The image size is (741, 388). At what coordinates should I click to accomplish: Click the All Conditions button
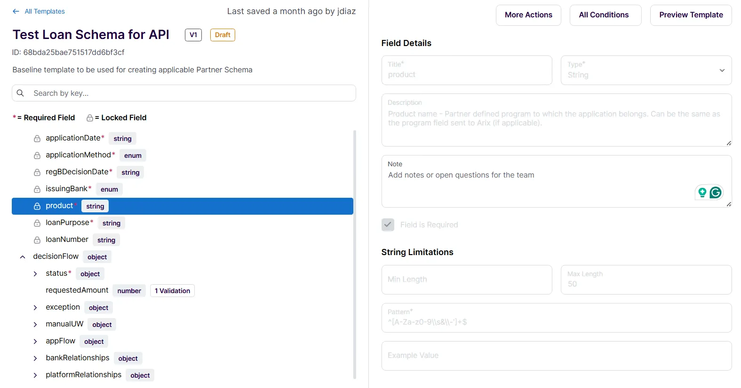click(605, 15)
